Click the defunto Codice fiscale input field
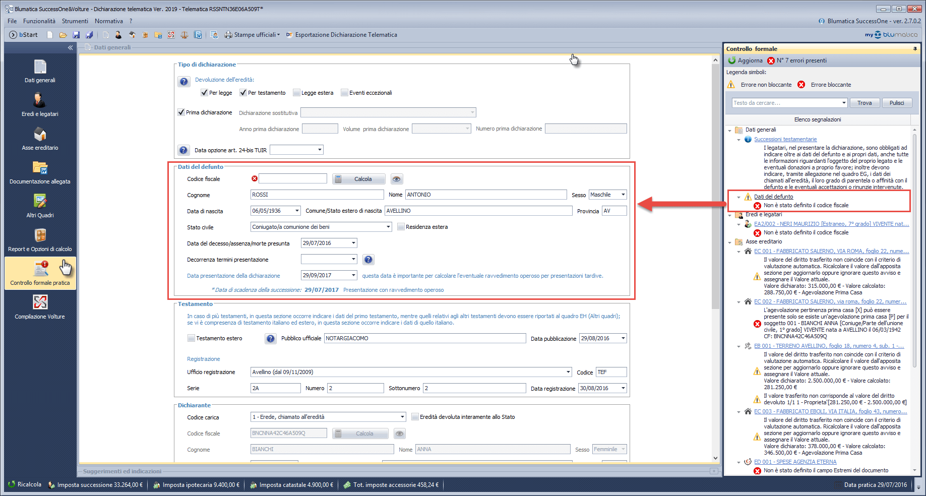Image resolution: width=926 pixels, height=496 pixels. click(x=293, y=178)
